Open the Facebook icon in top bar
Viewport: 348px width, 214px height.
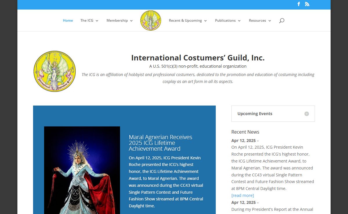tap(299, 4)
